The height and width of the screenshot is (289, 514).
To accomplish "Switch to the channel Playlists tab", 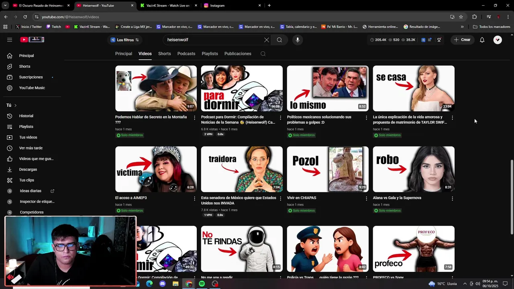I will (x=210, y=53).
